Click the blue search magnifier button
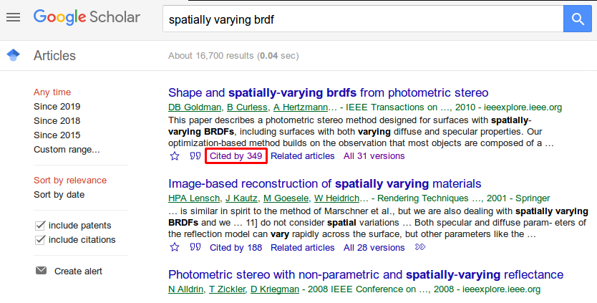Viewport: 597px width, 303px height. (577, 19)
